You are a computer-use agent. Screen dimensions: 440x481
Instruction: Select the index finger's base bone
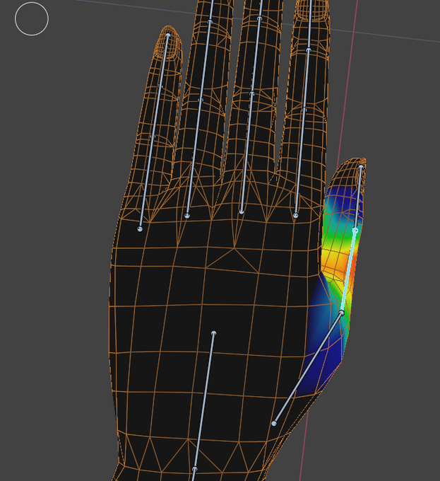click(299, 163)
